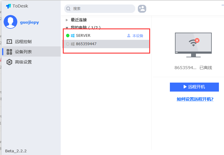Viewport: 224px width, 155px height.
Task: Open 高级设置 settings
Action: pyautogui.click(x=31, y=62)
